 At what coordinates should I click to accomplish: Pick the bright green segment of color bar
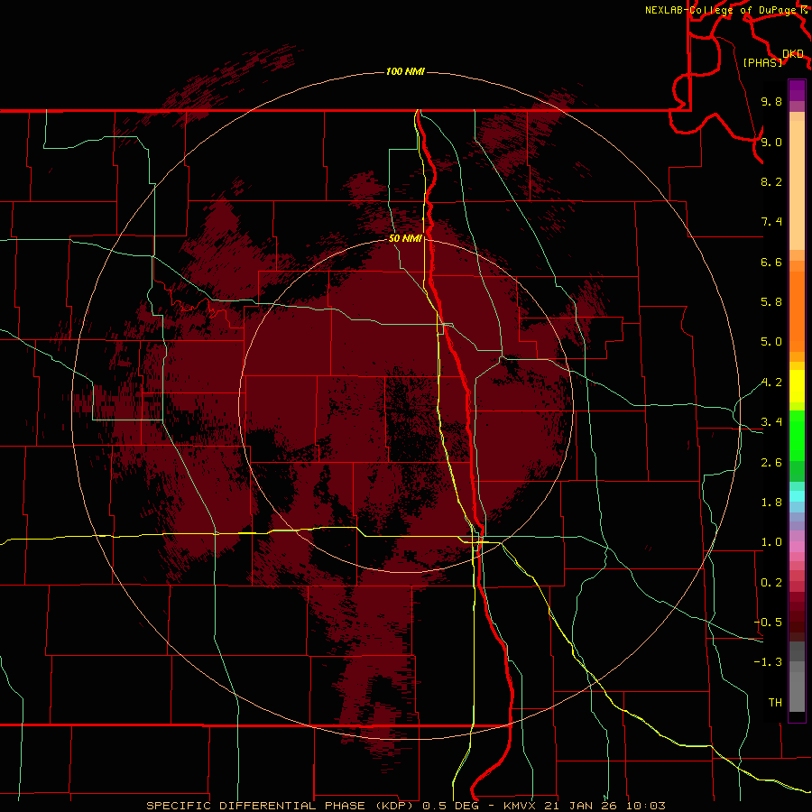797,436
